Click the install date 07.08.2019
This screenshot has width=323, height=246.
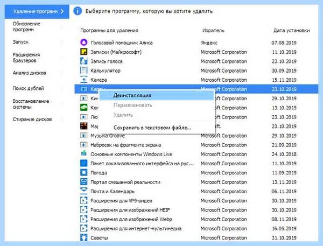(x=284, y=43)
